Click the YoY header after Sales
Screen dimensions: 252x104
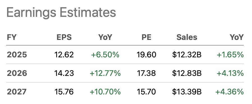(x=237, y=37)
